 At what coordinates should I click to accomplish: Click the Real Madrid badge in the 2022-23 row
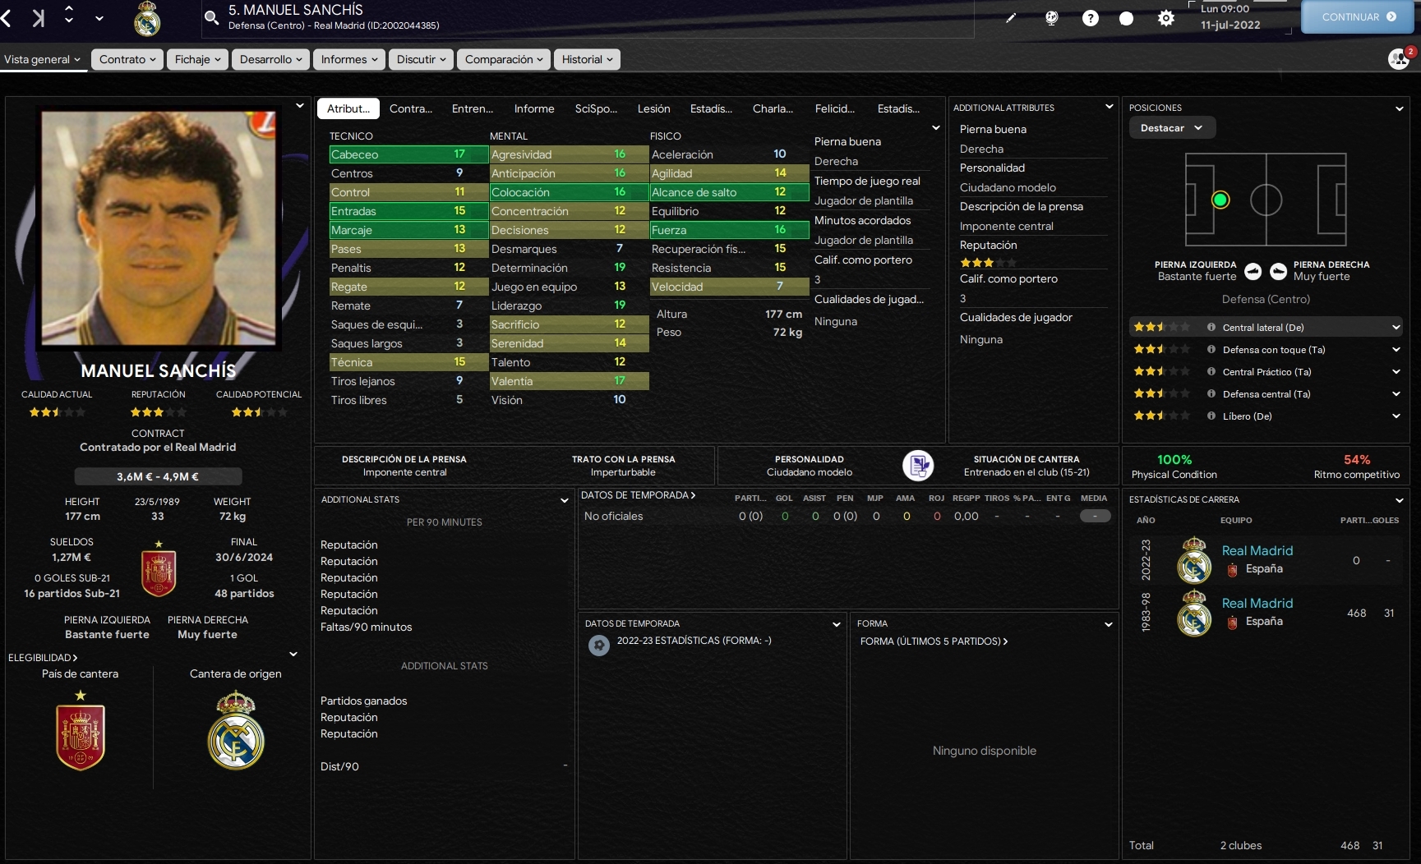[1193, 559]
